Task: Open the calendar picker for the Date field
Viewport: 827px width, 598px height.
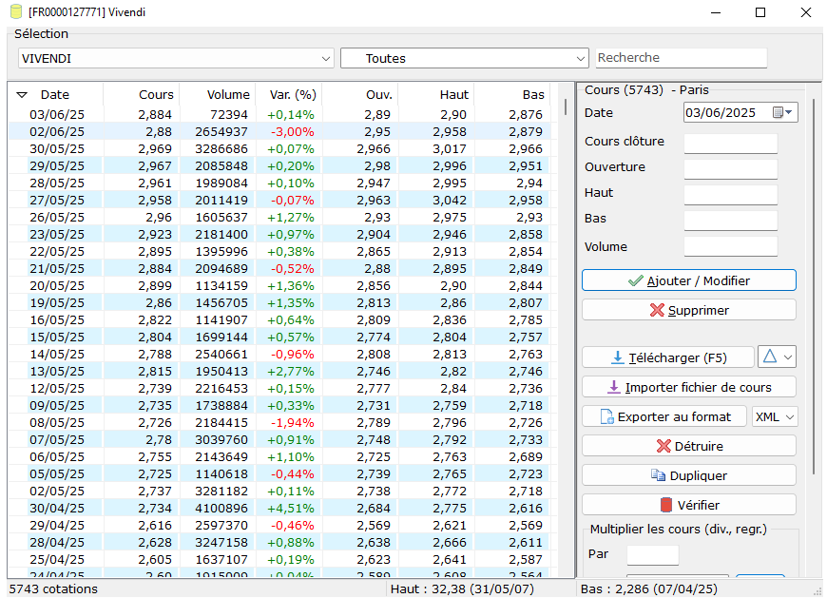Action: pos(782,112)
